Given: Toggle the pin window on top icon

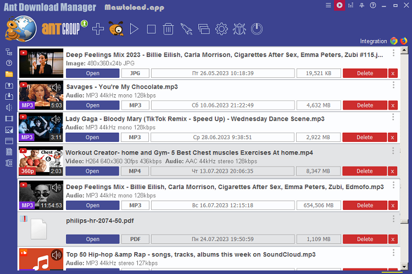Looking at the screenshot, I should (x=362, y=5).
